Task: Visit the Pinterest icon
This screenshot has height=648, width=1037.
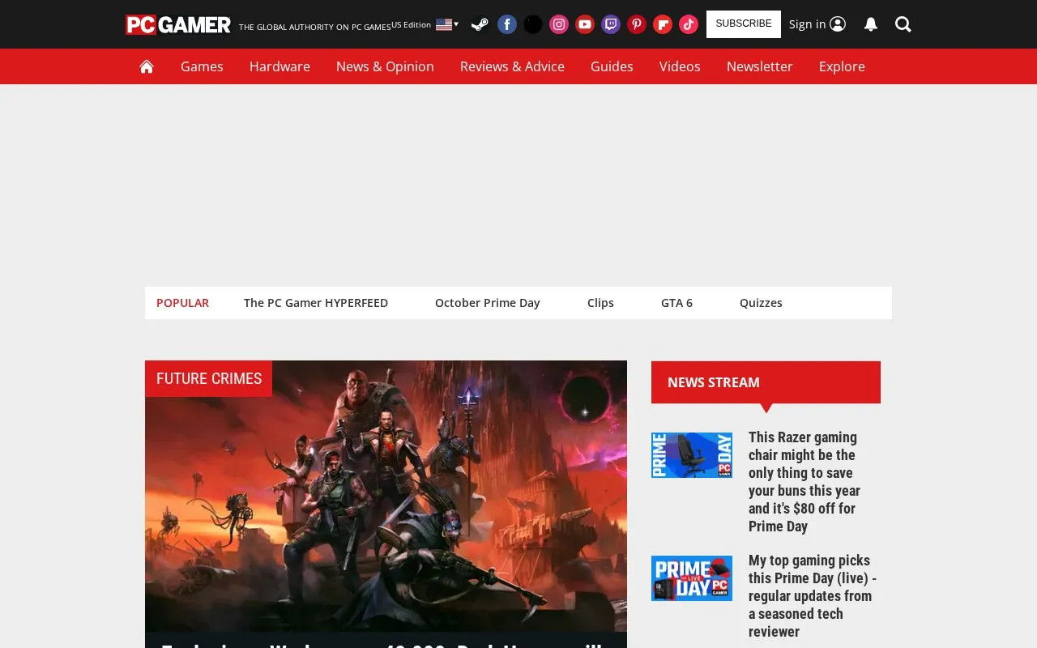Action: [637, 24]
